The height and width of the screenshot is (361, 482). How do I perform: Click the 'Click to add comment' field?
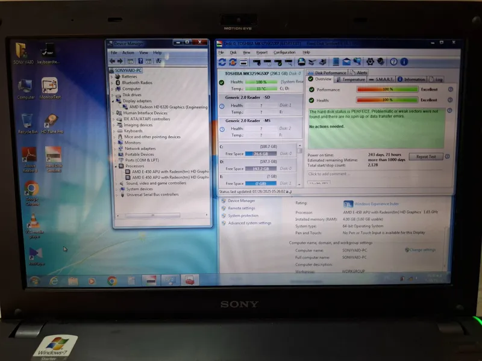375,174
